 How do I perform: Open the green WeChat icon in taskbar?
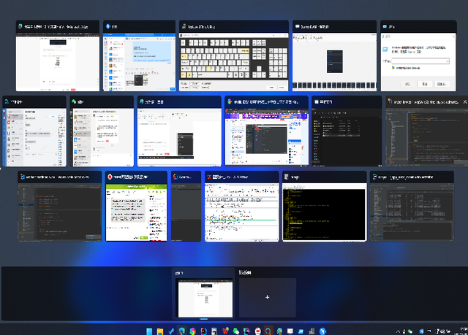point(236,331)
